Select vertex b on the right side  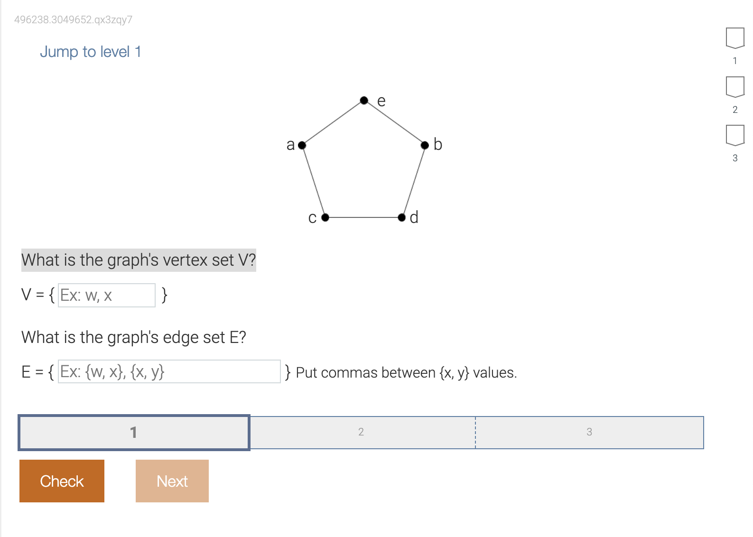(x=424, y=145)
